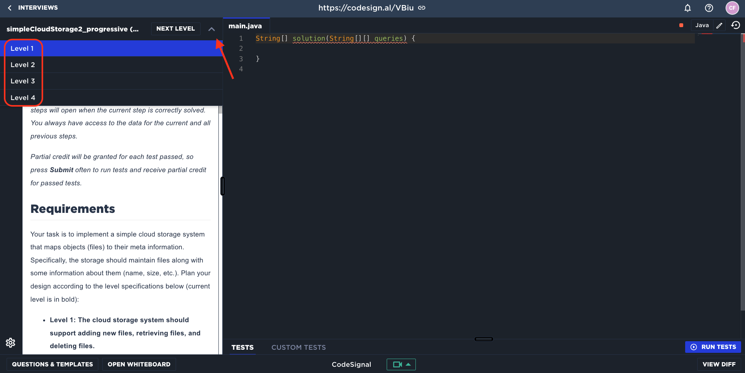This screenshot has width=745, height=373.
Task: Click line number 1 in gutter
Action: pos(241,38)
